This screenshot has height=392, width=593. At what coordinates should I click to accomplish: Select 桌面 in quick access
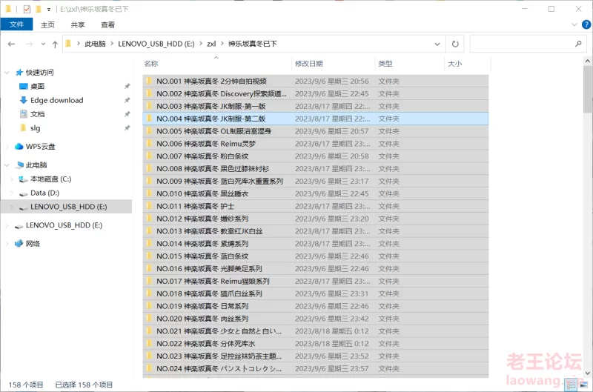[x=38, y=86]
